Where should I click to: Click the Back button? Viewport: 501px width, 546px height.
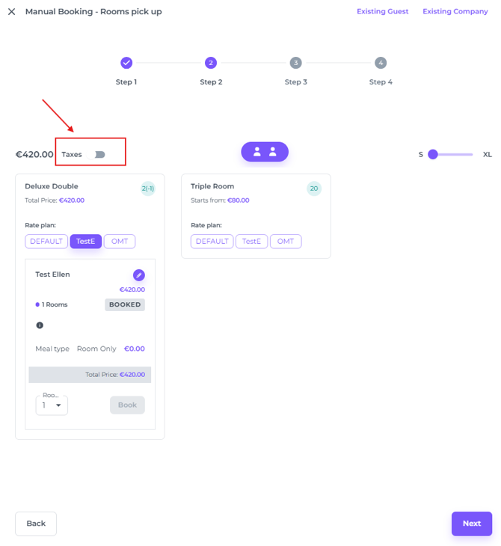[36, 524]
